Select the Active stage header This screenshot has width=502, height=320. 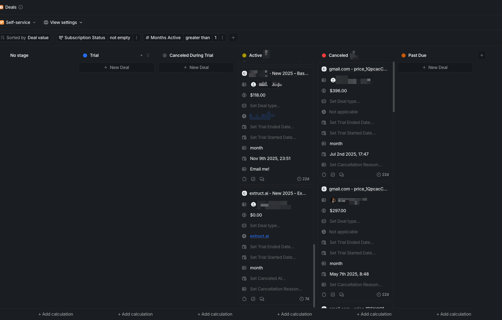255,55
